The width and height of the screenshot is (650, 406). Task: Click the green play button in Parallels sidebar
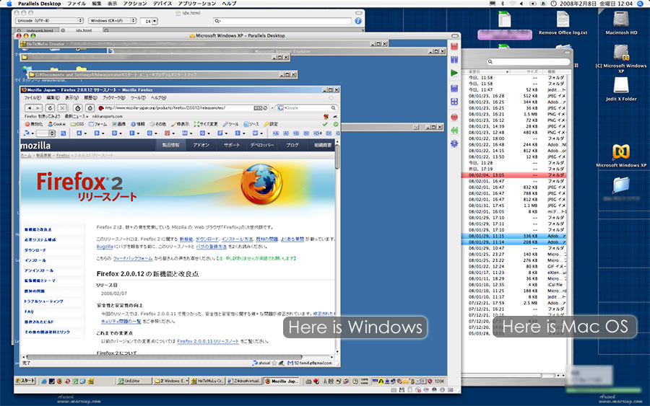[x=454, y=73]
